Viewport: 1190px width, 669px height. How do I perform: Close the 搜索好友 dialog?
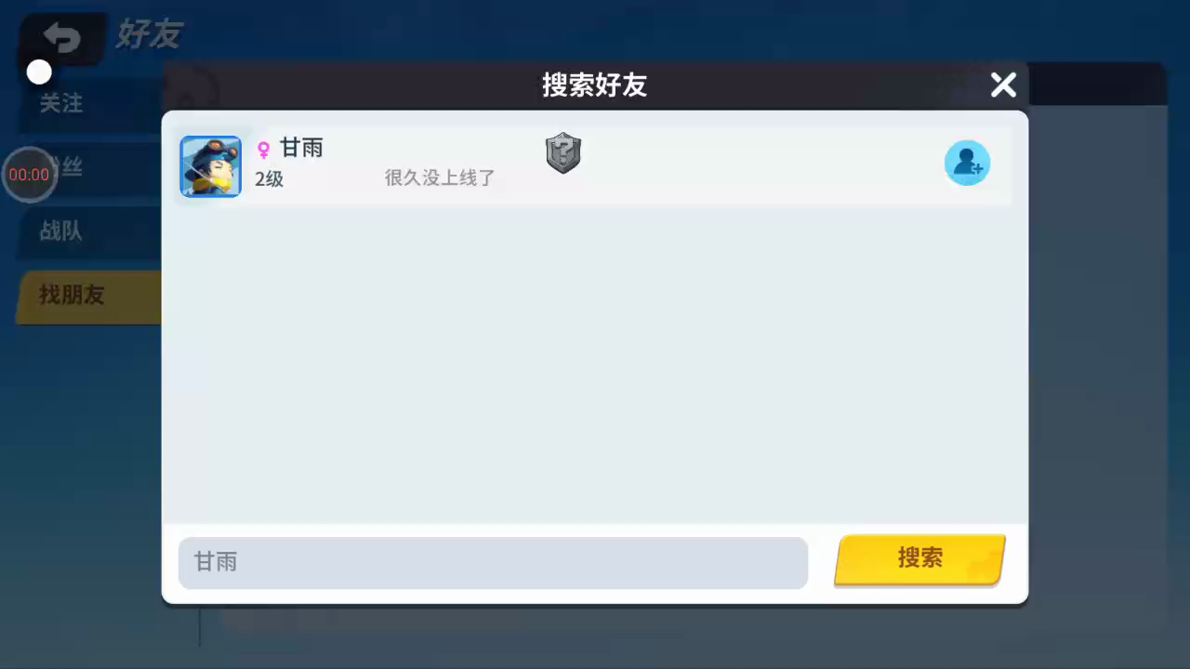coord(1003,85)
